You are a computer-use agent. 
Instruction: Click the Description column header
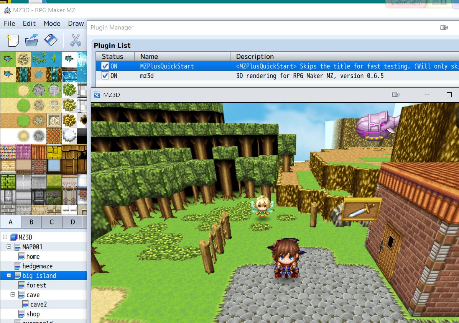point(345,56)
